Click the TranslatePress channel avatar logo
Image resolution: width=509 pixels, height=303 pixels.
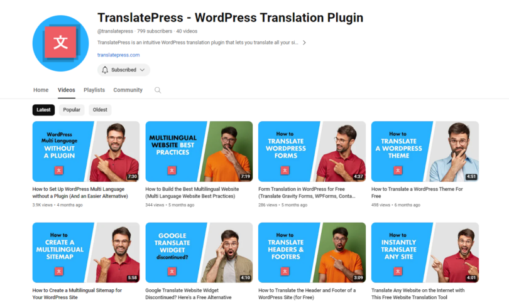(61, 43)
